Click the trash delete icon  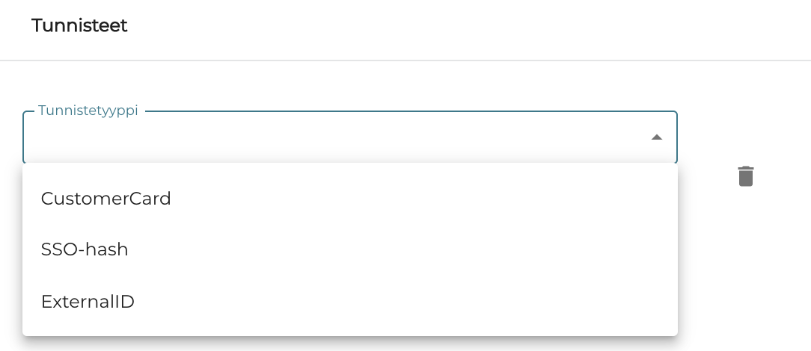pos(745,176)
